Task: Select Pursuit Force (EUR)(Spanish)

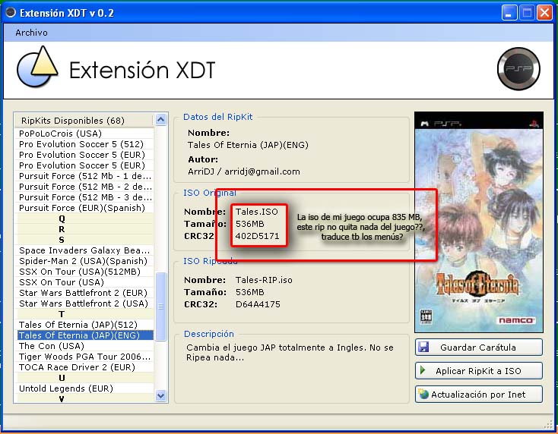Action: (85, 208)
